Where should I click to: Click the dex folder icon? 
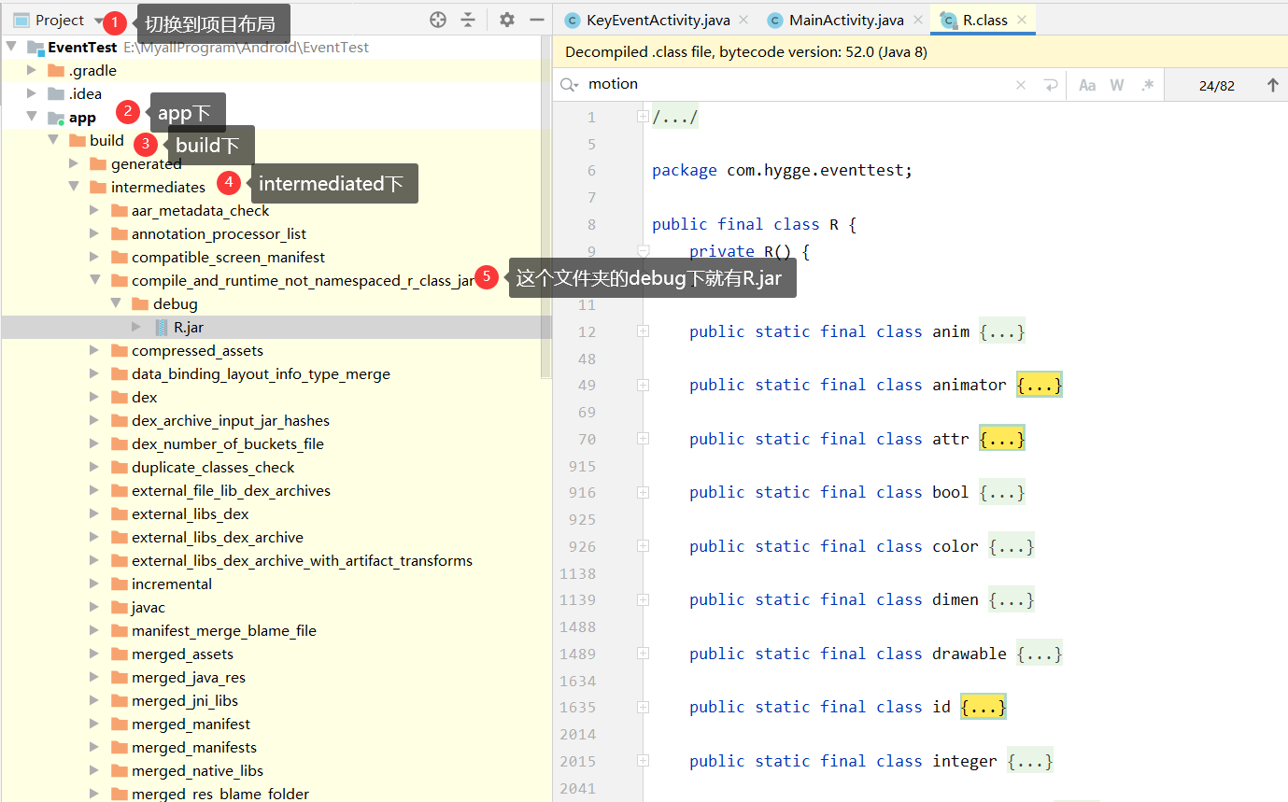coord(119,397)
